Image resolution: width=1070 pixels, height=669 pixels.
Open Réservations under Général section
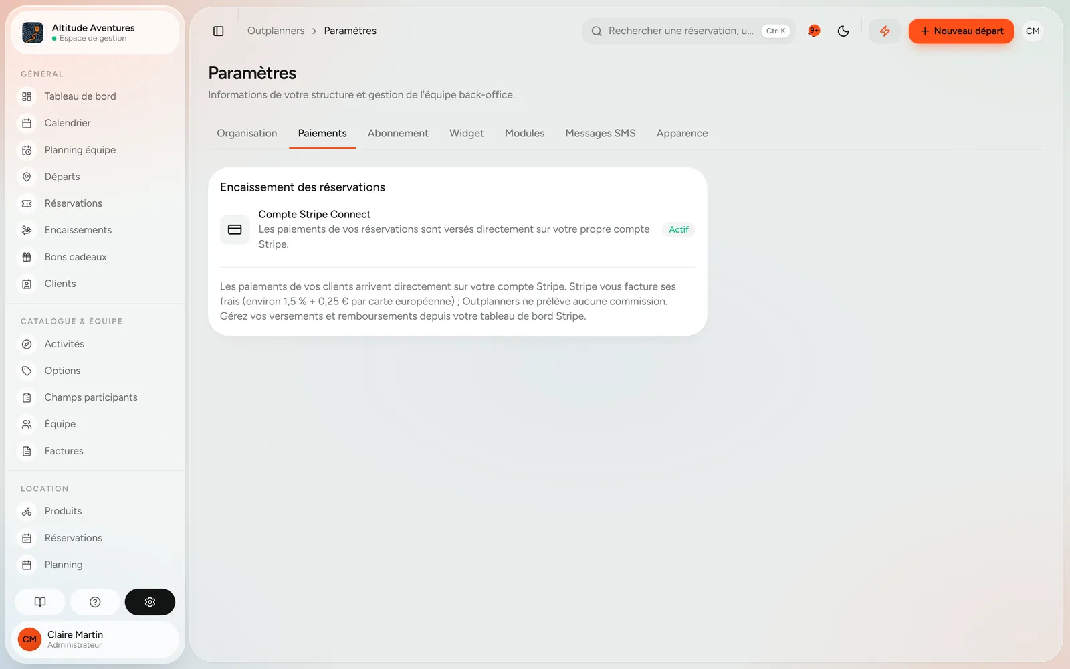coord(96,203)
